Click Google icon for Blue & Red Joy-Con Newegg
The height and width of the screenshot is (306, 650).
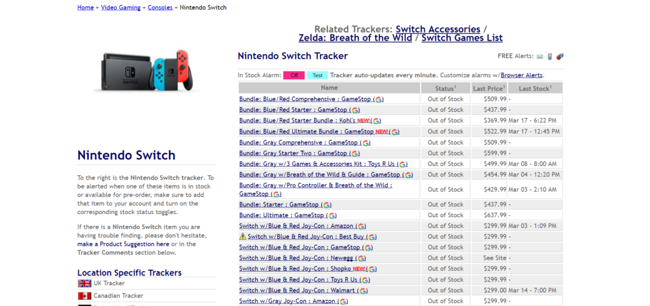[x=362, y=258]
